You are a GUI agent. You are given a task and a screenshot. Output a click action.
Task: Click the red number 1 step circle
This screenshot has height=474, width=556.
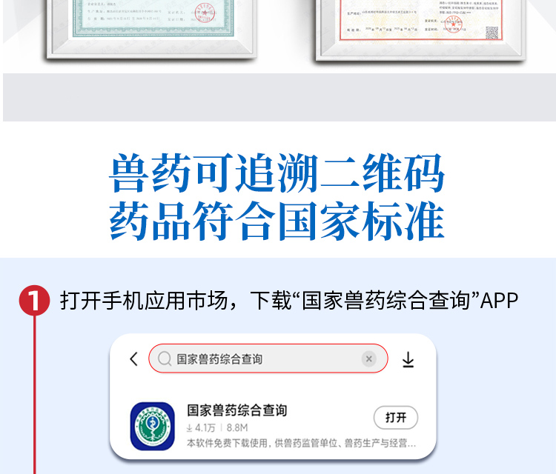[34, 301]
